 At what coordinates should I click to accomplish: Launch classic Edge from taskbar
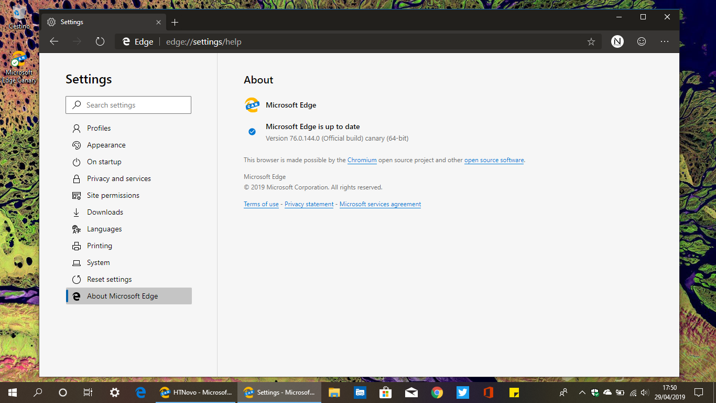click(x=140, y=392)
